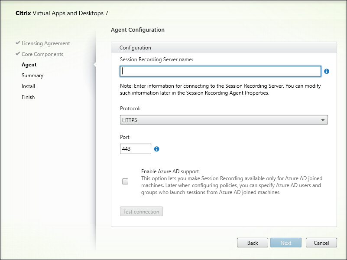The height and width of the screenshot is (260, 347).
Task: Click the info icon next to Port
Action: [157, 149]
